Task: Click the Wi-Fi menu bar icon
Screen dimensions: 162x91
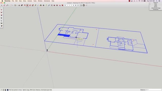Action: coord(139,1)
